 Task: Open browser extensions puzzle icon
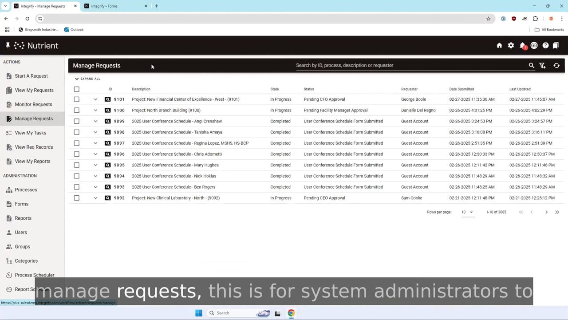tap(535, 19)
